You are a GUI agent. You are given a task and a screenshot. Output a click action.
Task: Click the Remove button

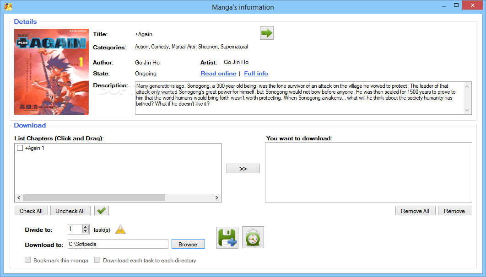tap(454, 211)
